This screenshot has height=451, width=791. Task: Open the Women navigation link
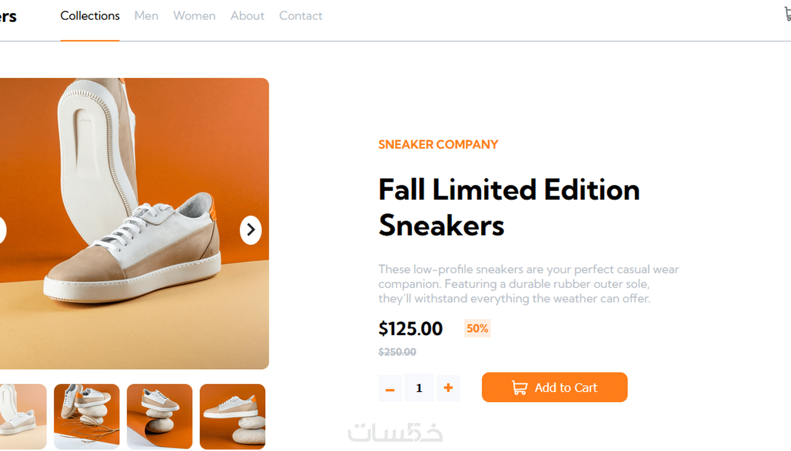click(x=194, y=16)
